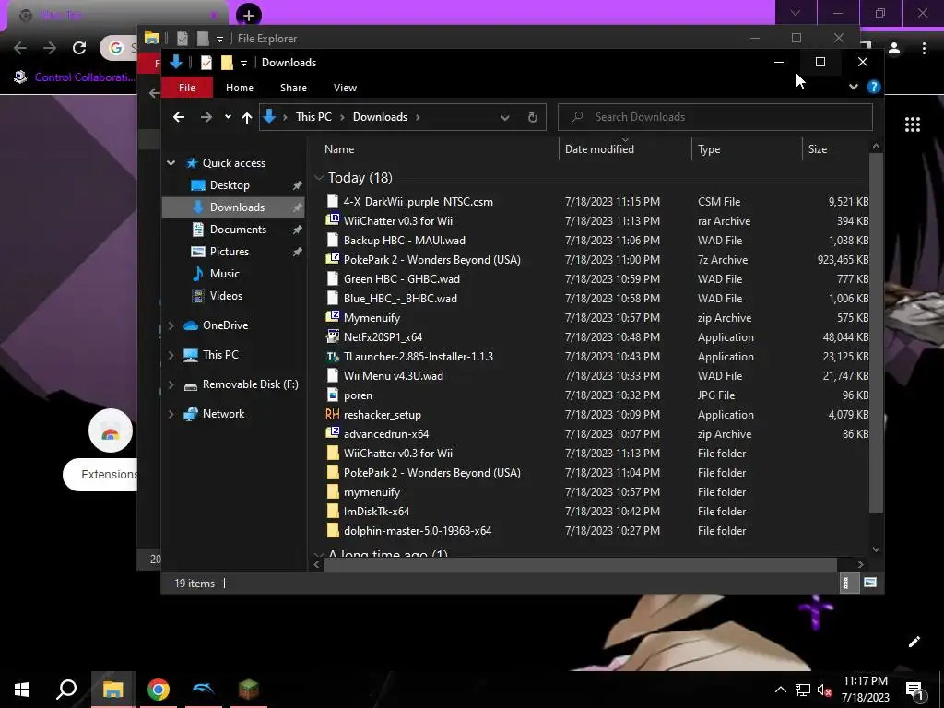Go up one folder level
This screenshot has height=708, width=944.
pyautogui.click(x=247, y=117)
